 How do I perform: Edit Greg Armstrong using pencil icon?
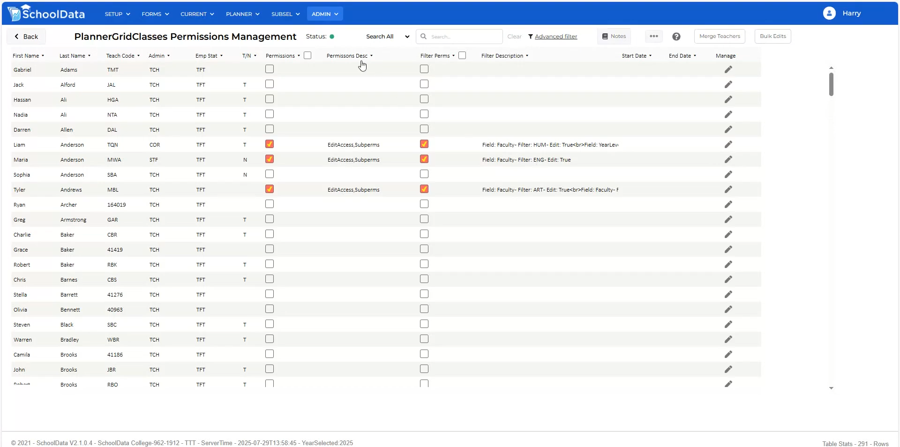pyautogui.click(x=728, y=219)
